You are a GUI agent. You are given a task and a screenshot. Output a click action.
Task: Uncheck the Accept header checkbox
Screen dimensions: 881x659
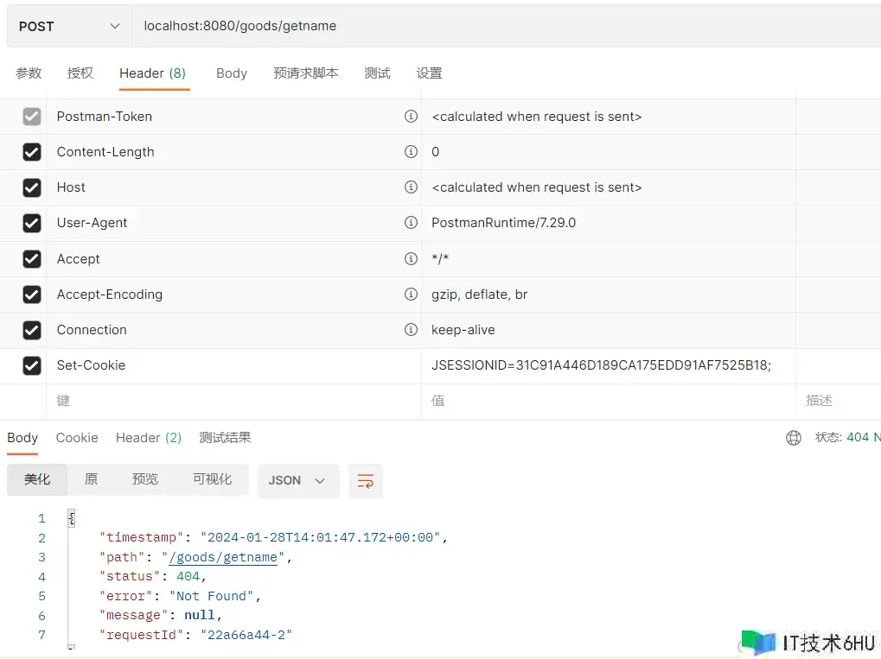pyautogui.click(x=32, y=259)
